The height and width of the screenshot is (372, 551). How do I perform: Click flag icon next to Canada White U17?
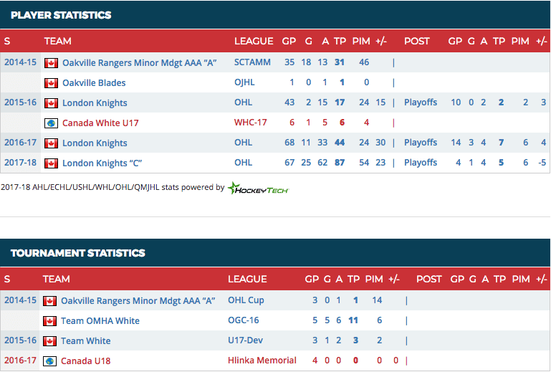[51, 123]
